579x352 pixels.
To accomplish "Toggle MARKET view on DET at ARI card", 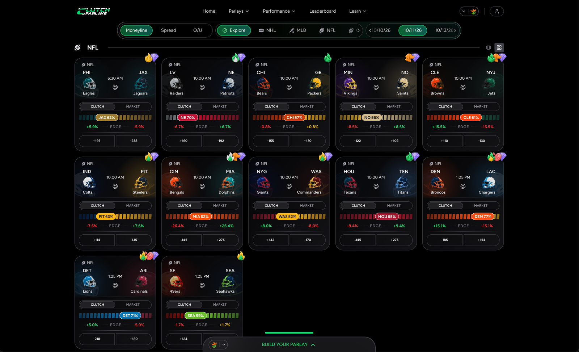I will [x=133, y=305].
